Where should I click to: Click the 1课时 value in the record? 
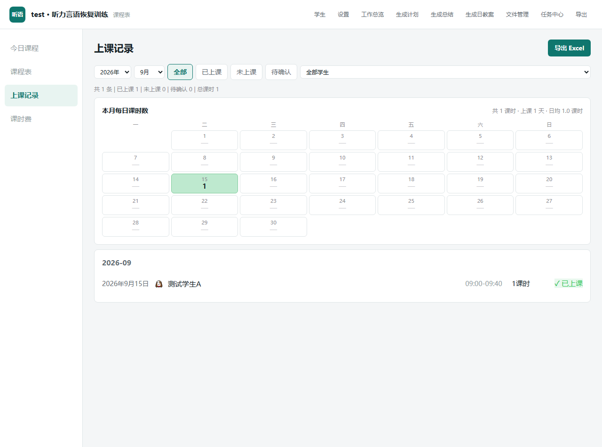click(521, 284)
